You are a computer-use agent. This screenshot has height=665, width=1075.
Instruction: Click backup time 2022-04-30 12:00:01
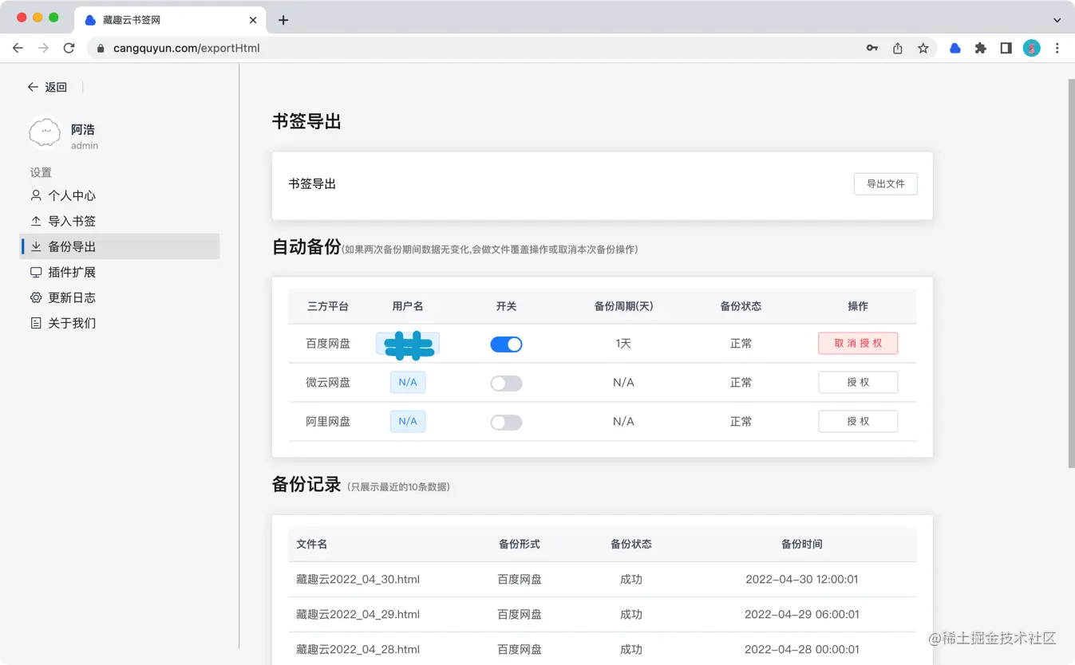802,579
